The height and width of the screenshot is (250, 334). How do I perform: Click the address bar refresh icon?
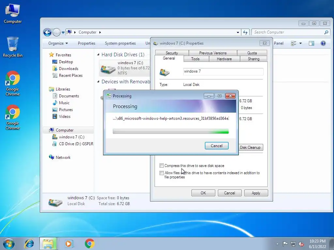[245, 32]
